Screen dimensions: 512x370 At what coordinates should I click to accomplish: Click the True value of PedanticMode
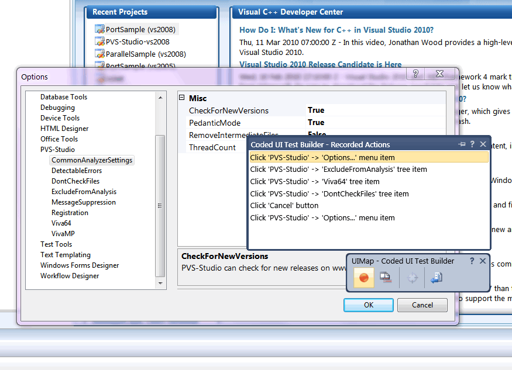click(316, 122)
